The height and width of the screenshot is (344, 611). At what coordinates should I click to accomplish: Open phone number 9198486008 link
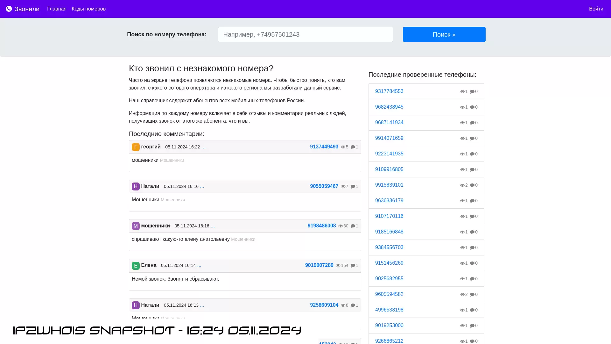[321, 226]
